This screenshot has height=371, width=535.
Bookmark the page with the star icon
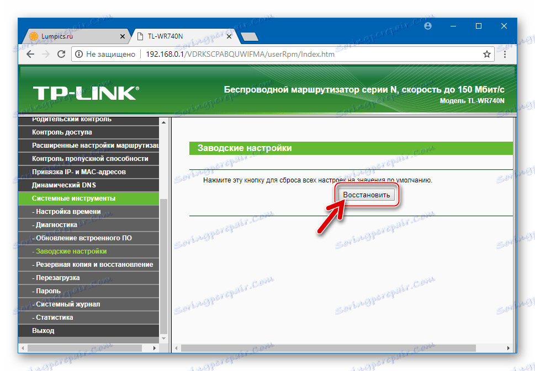pyautogui.click(x=487, y=54)
